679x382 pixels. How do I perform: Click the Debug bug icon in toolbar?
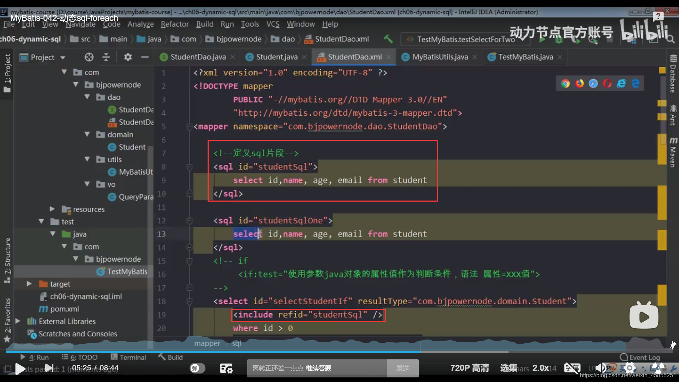(559, 40)
